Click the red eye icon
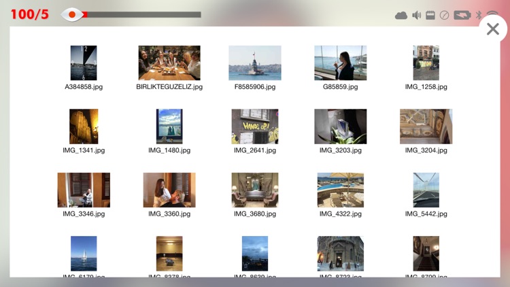Screen dimensions: 510x287 click(x=71, y=14)
